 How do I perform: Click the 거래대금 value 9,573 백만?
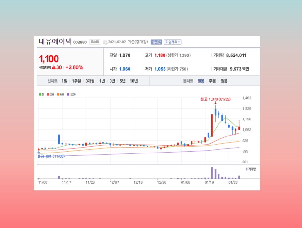click(x=239, y=69)
